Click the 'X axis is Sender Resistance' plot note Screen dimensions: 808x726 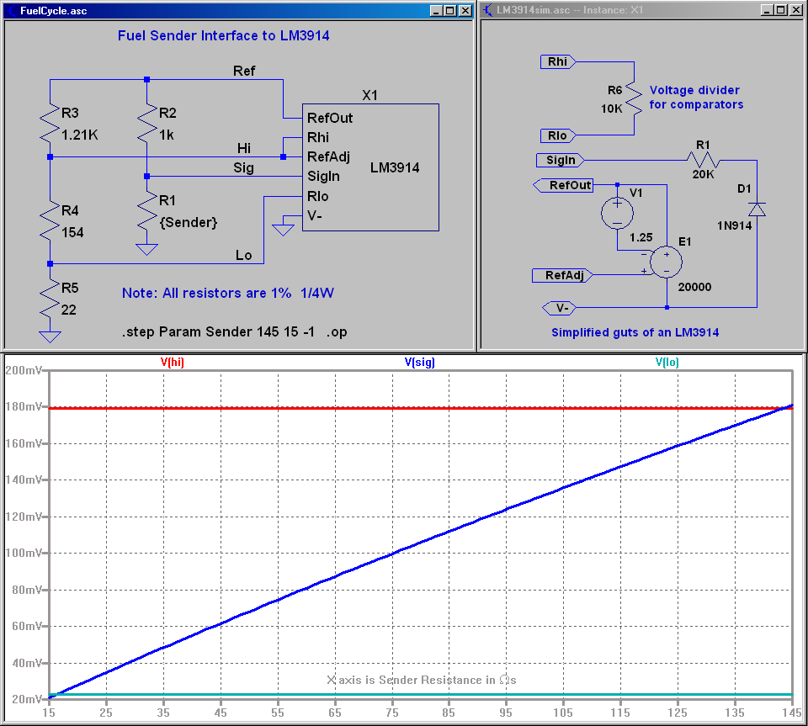click(422, 681)
